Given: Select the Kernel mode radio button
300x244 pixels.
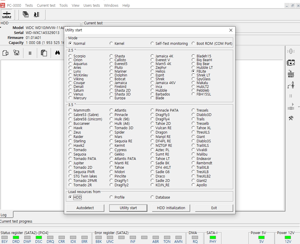Looking at the screenshot, I should (111, 43).
